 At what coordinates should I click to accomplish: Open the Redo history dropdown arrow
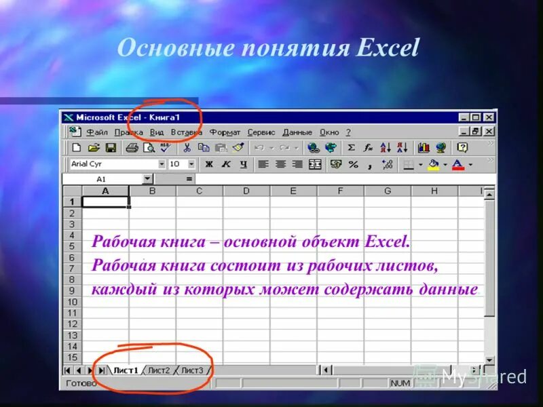pyautogui.click(x=297, y=148)
